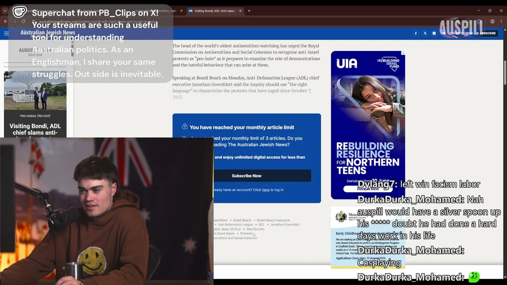Click the Protests topic tag
This screenshot has width=507, height=285.
click(246, 234)
